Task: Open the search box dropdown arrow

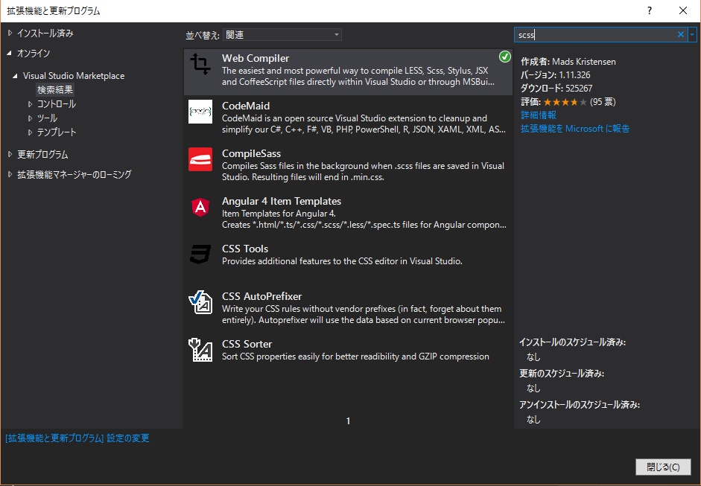Action: click(x=692, y=34)
